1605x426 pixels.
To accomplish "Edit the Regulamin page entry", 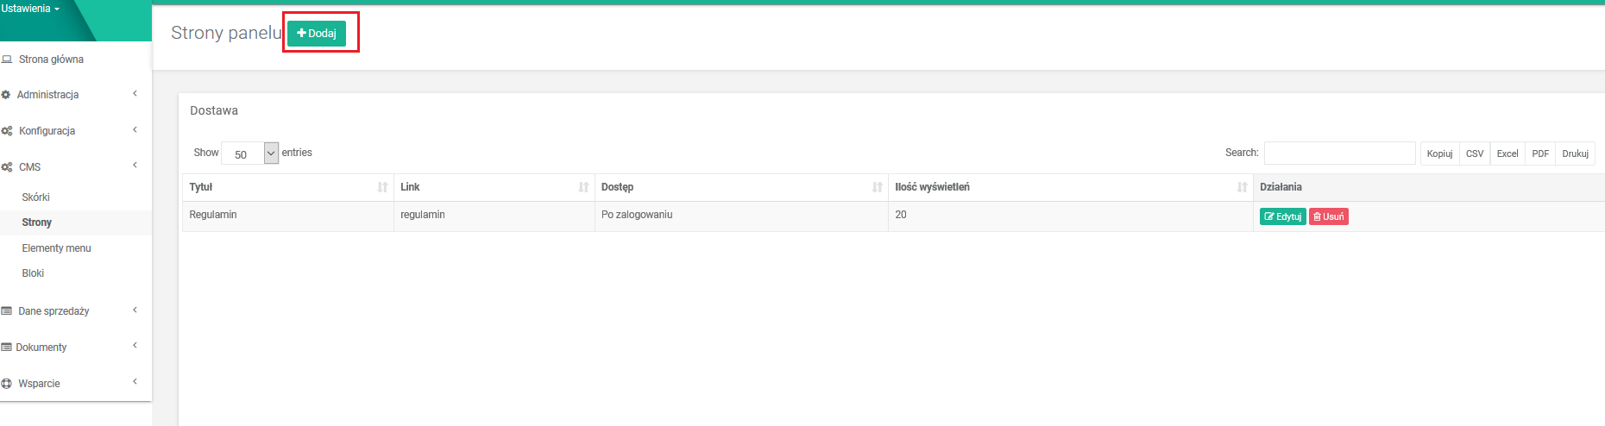I will click(x=1282, y=216).
